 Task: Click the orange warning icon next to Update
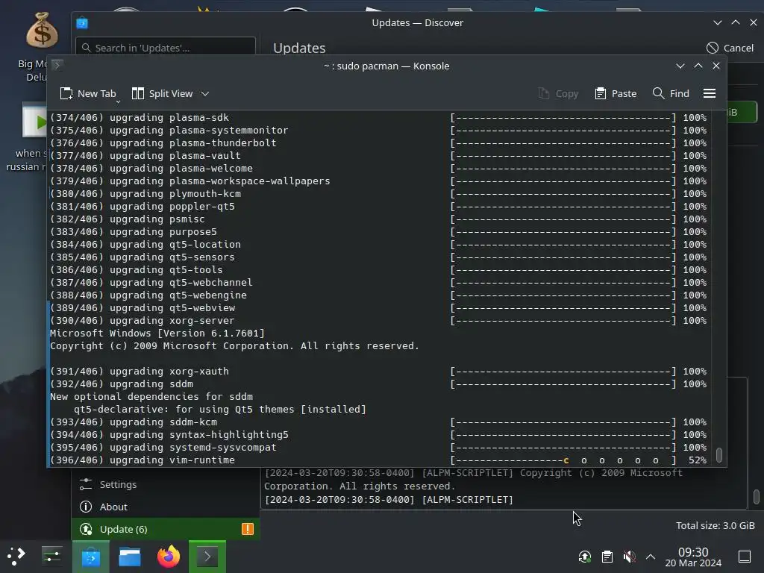(248, 529)
